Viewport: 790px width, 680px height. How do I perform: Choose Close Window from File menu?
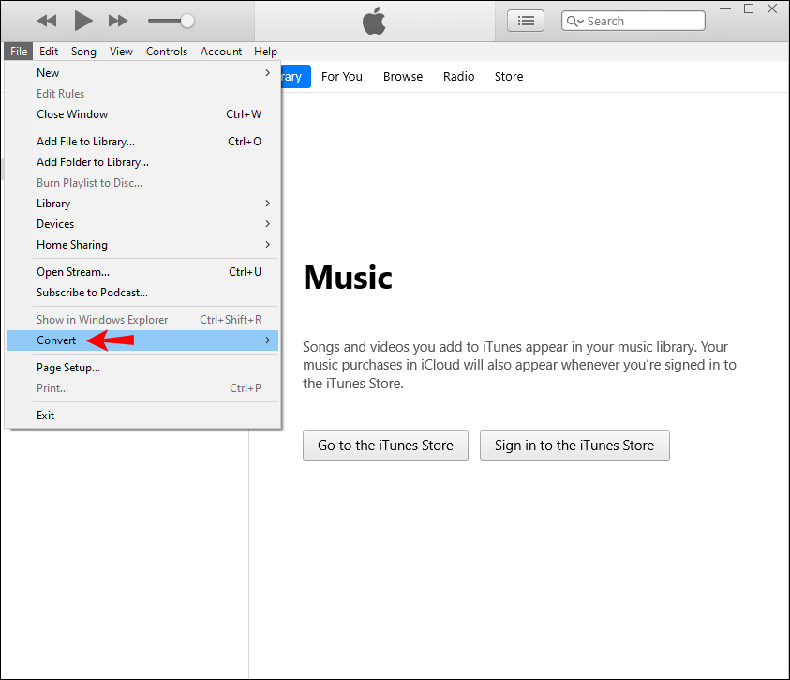[x=142, y=114]
